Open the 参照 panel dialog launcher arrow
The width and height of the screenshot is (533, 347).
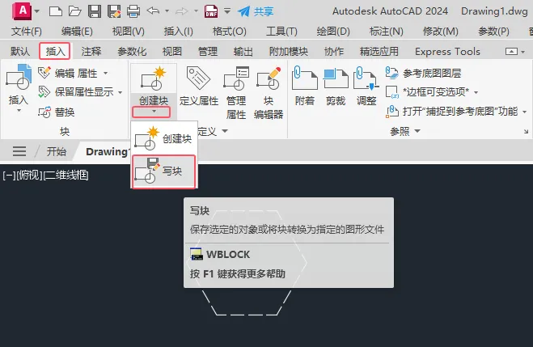point(527,131)
